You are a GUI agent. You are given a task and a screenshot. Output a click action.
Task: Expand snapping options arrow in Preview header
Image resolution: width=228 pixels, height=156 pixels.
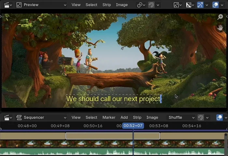[158, 5]
